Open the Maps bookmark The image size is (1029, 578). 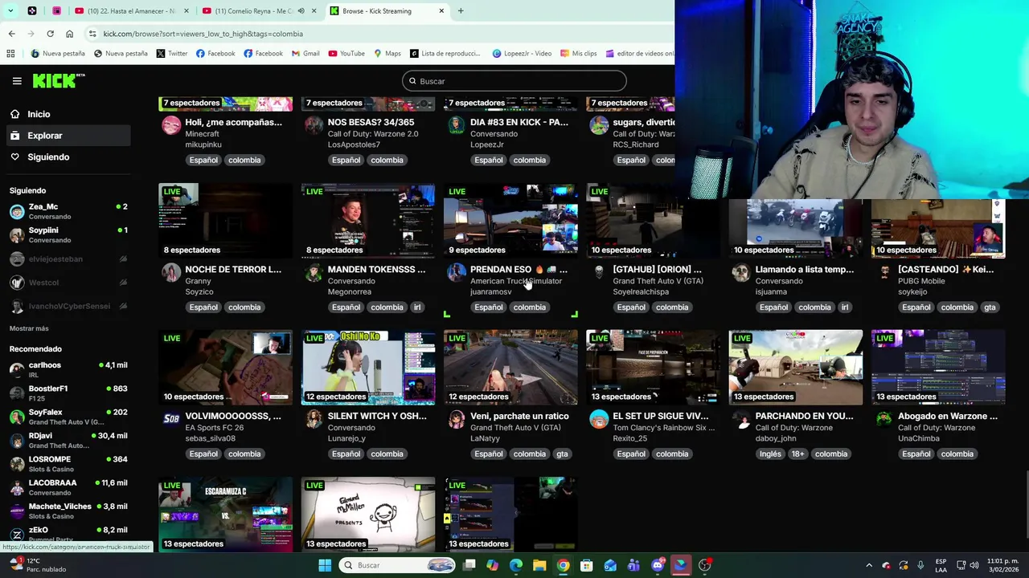click(387, 54)
